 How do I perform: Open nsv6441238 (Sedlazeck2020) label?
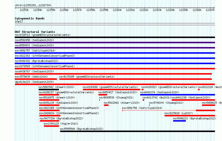coord(191,97)
